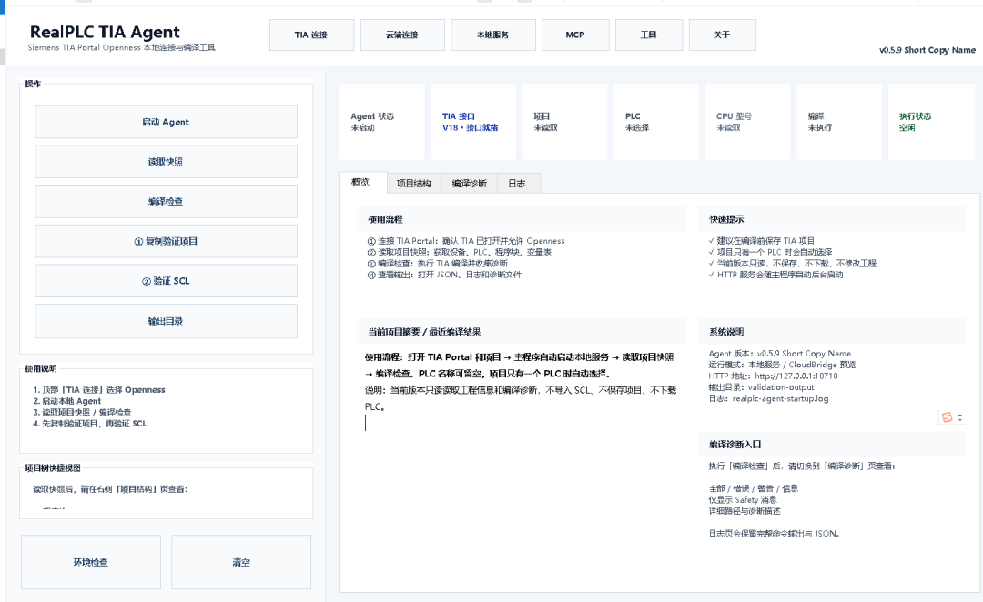Viewport: 983px width, 602px height.
Task: Click the 使用流程 section heading
Action: tap(386, 220)
